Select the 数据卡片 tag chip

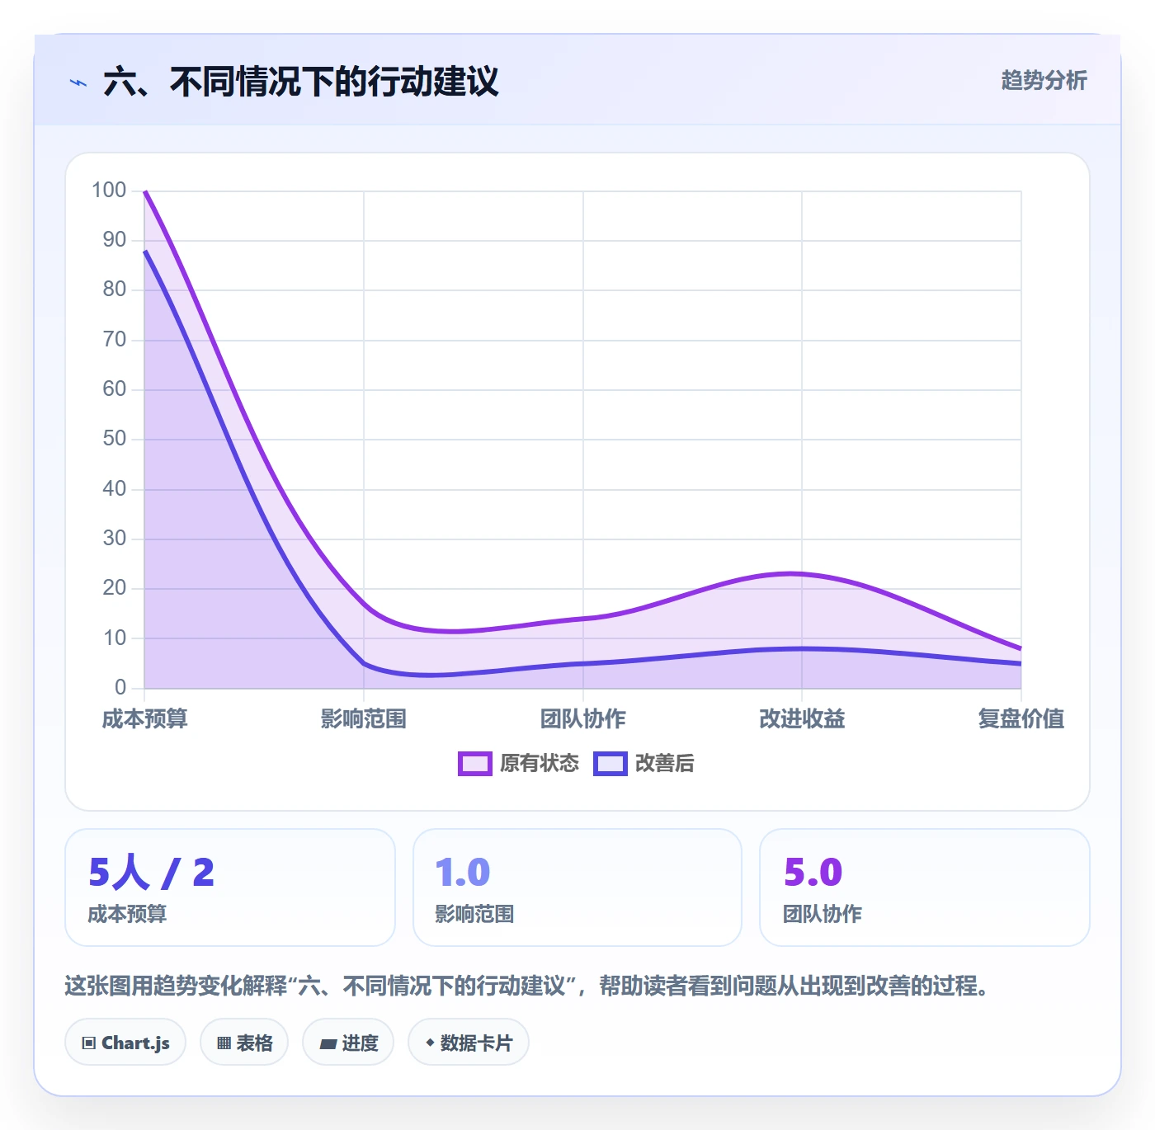point(469,1043)
